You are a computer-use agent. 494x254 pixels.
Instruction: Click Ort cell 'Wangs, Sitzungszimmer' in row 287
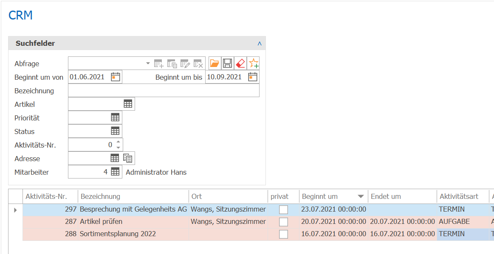[228, 222]
